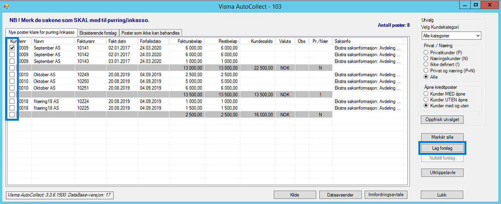Click the Lag forslag button
This screenshot has height=204, width=501.
point(442,148)
